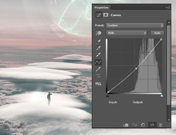Viewport: 176px width, 135px height.
Task: Click the Curves adjustment icon
Action: (98, 15)
